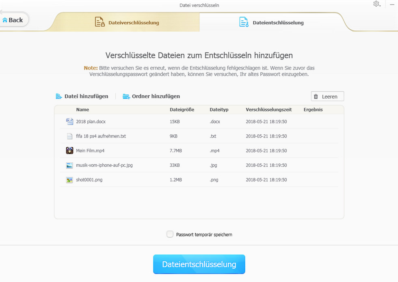Click the video icon for Mein Film.mp4
This screenshot has height=282, width=398.
coord(69,151)
